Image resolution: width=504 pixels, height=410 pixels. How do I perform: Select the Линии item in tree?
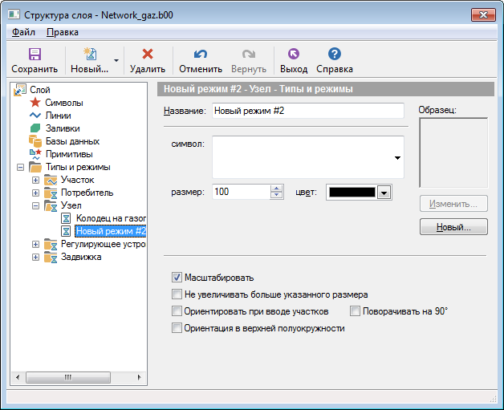pyautogui.click(x=58, y=116)
